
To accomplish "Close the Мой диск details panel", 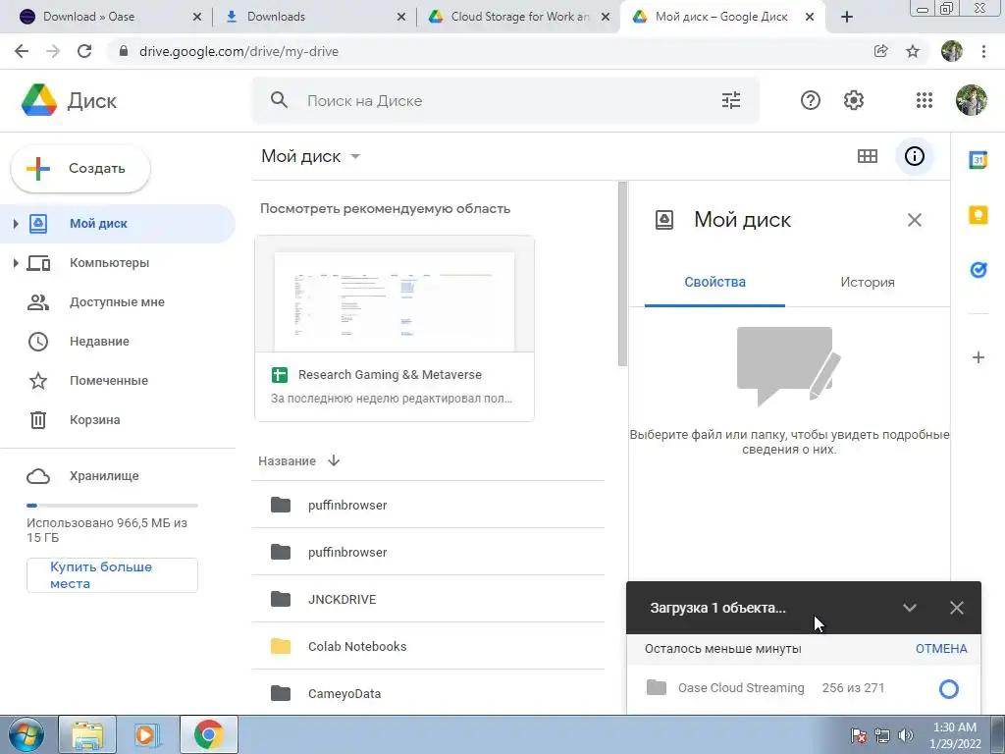I will 914,220.
